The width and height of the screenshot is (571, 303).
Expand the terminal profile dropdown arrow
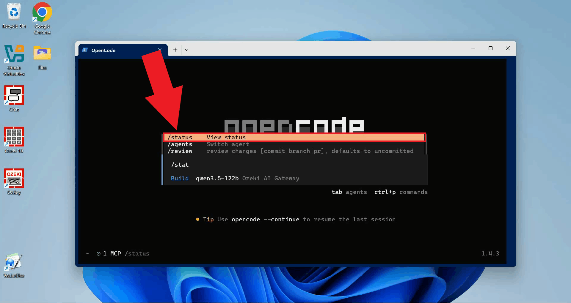(x=186, y=50)
